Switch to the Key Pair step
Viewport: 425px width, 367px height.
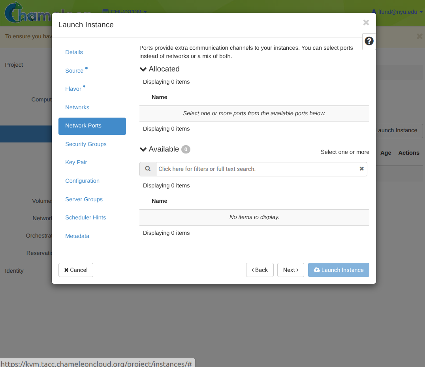pos(76,162)
